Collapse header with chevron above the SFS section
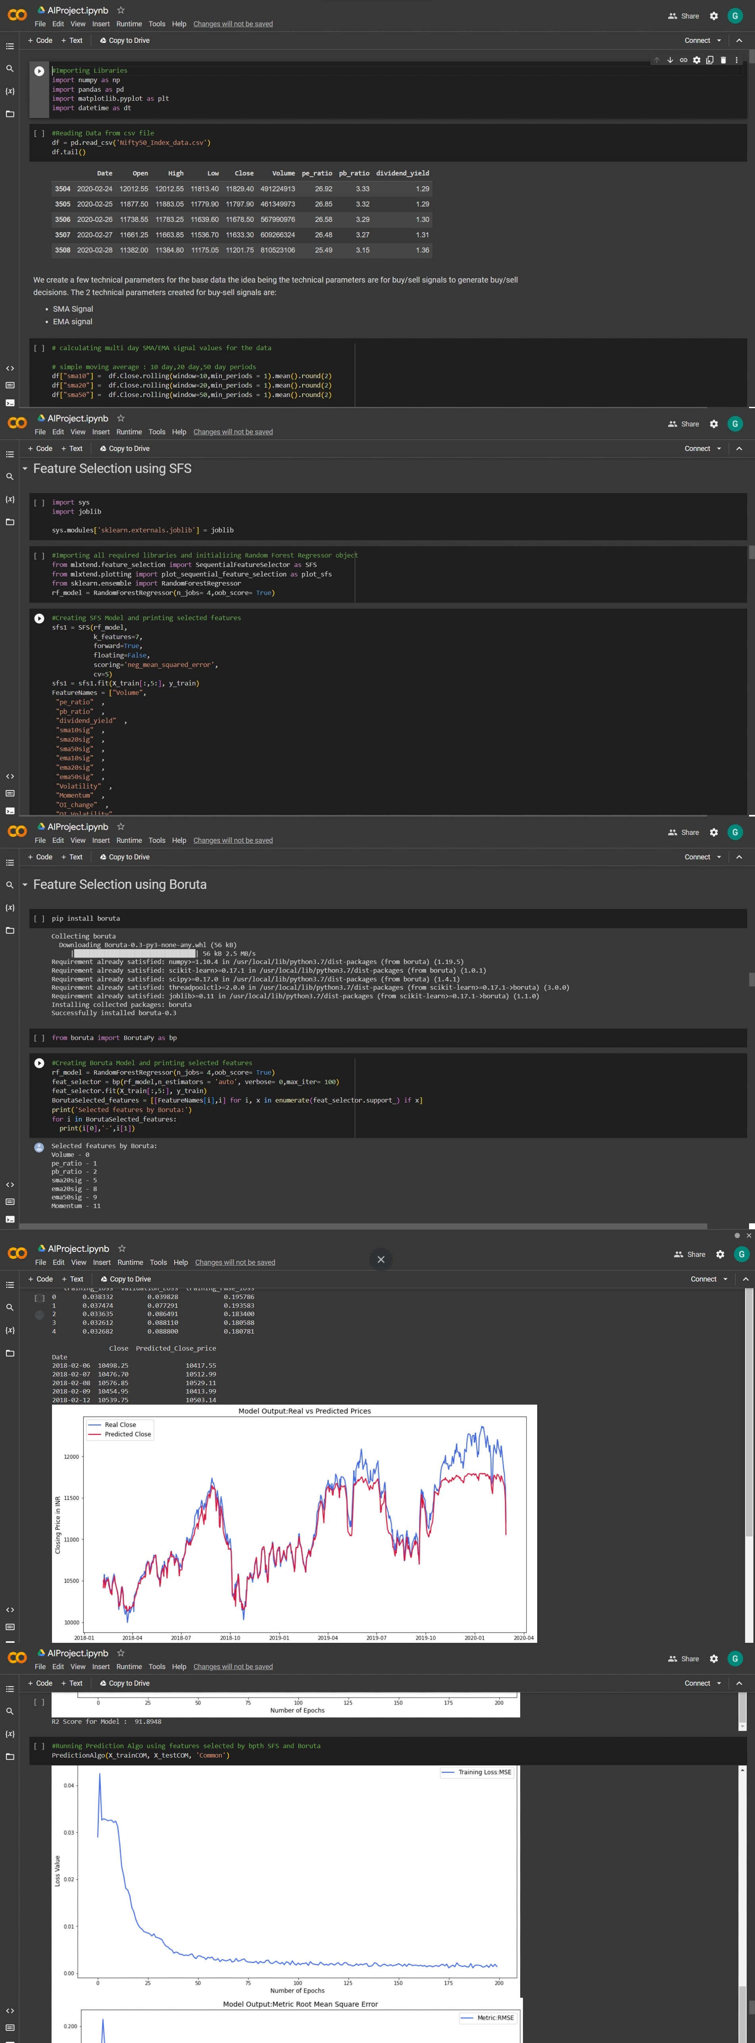Viewport: 755px width, 2043px height. 738,449
